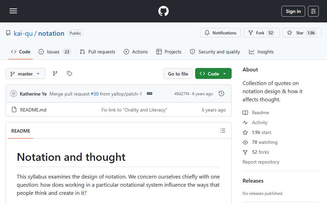The image size is (327, 204).
Task: Select the README tab
Action: click(21, 131)
